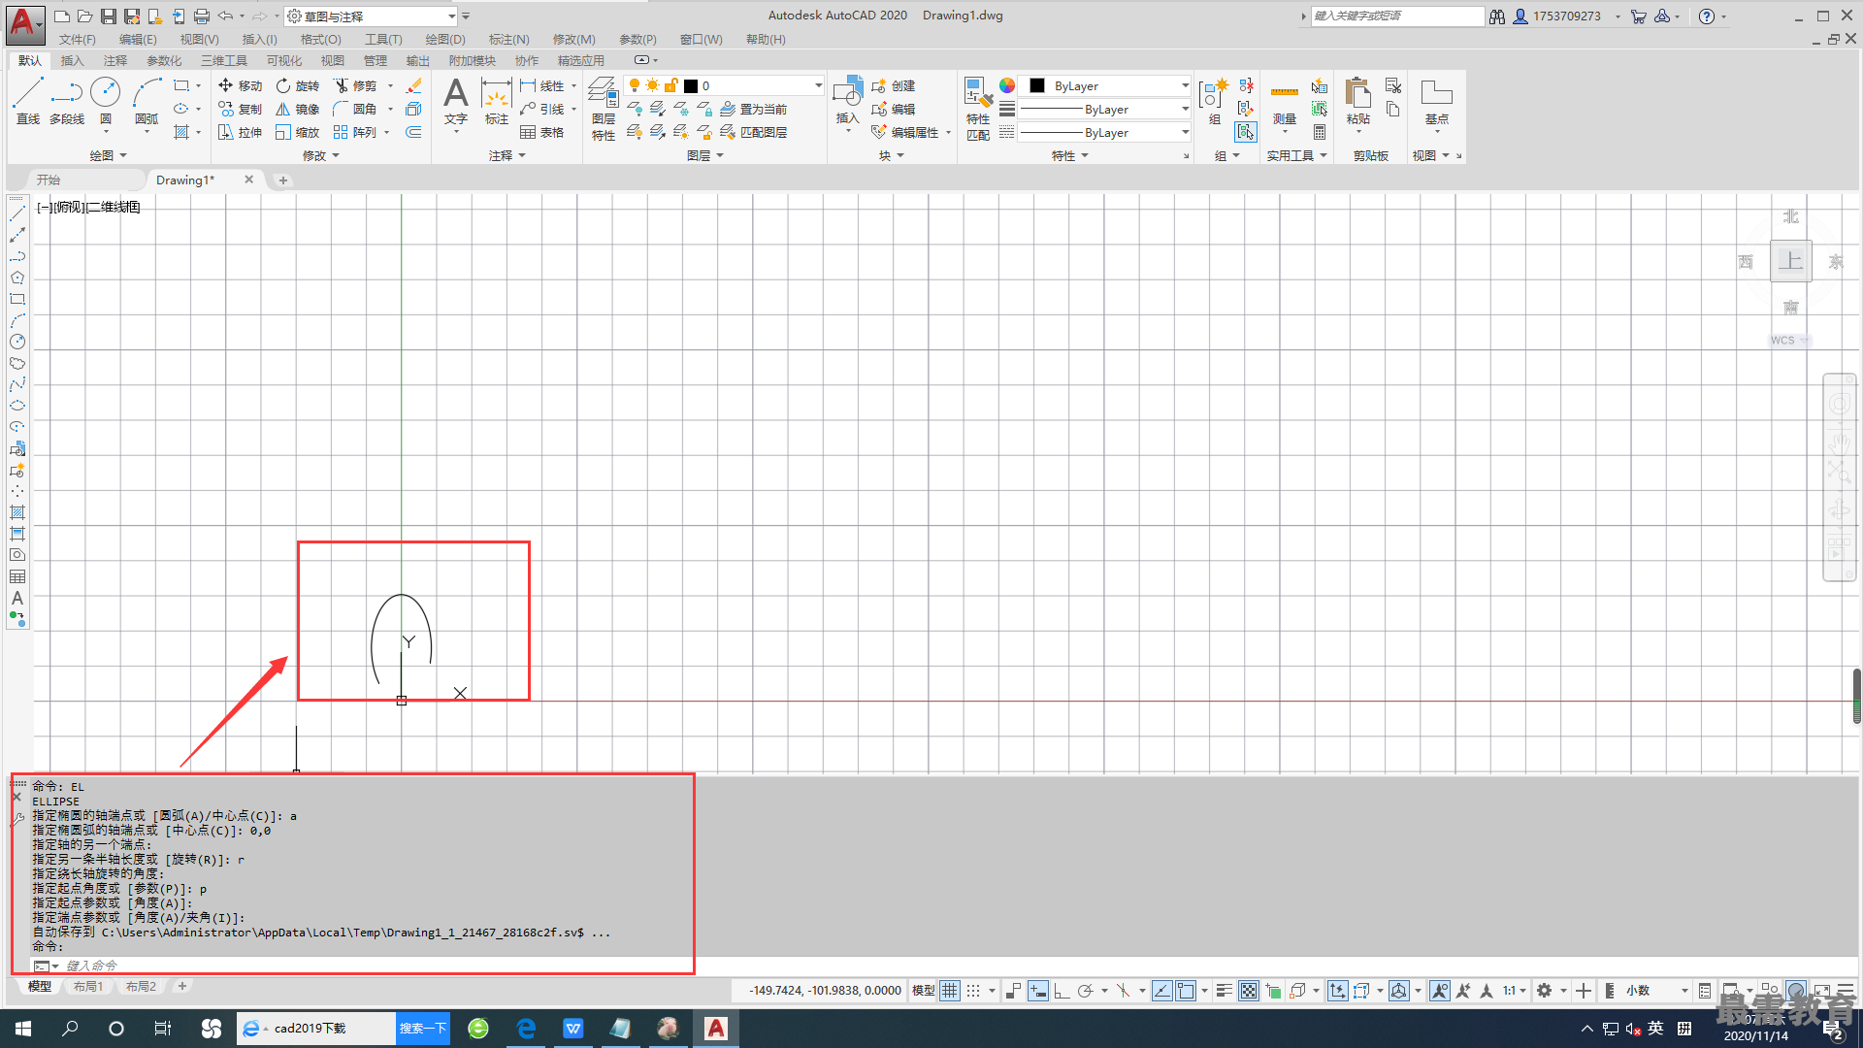Click the Erase (eraser) icon
1863x1048 pixels.
[414, 85]
